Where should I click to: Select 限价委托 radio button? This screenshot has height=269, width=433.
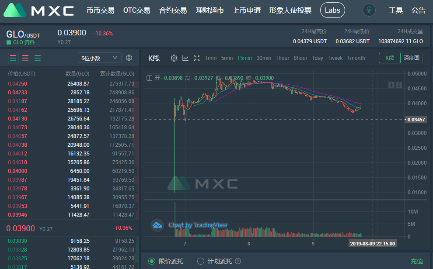tap(152, 261)
